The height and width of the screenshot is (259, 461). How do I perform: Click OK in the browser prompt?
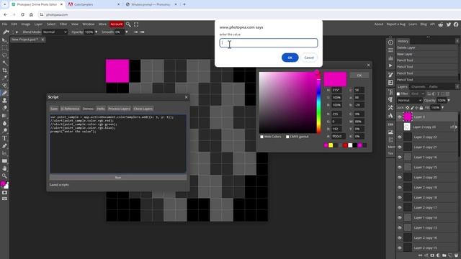tap(290, 58)
